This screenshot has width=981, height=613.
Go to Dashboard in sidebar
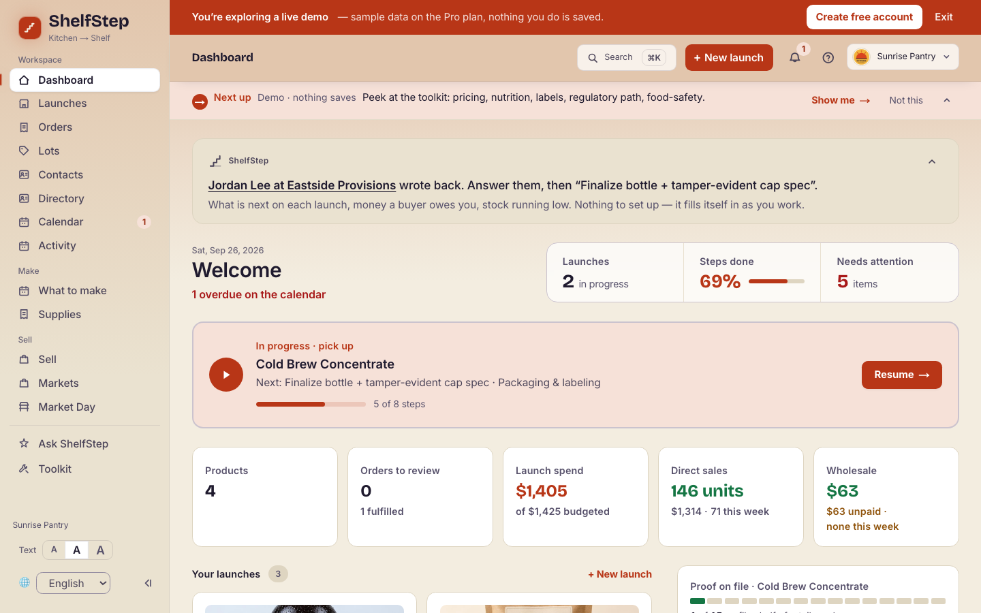click(85, 80)
